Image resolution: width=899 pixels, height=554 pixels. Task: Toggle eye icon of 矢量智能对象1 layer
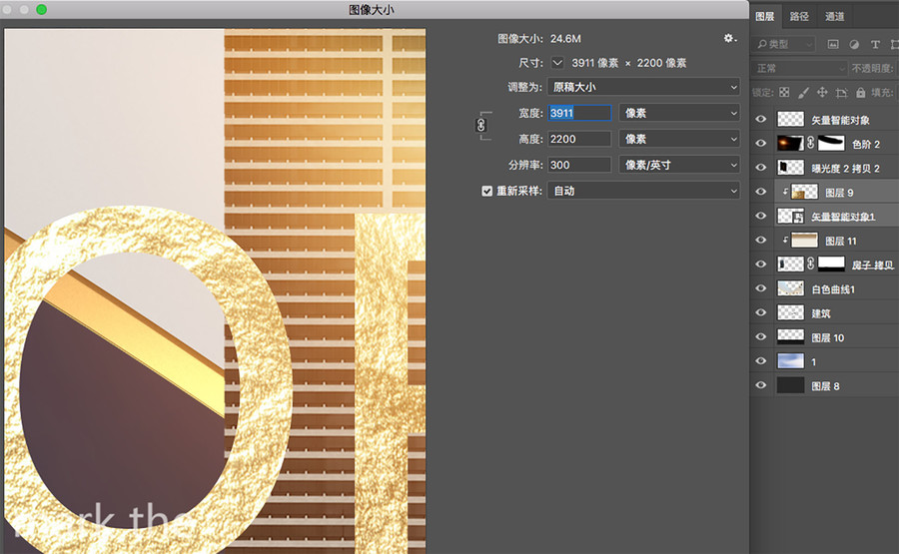761,216
